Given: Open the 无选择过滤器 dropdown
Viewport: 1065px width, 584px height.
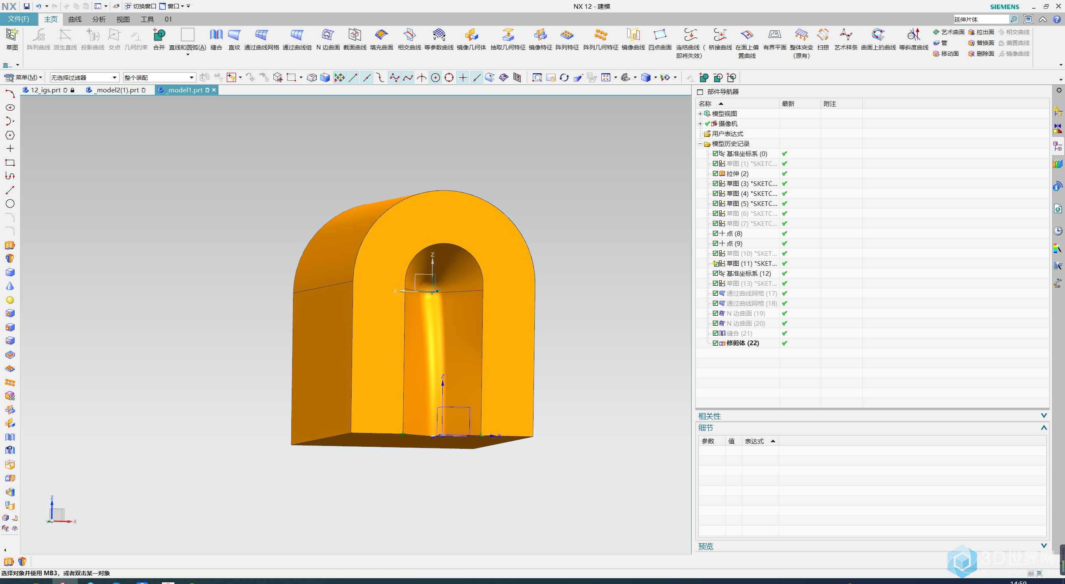Looking at the screenshot, I should point(84,77).
